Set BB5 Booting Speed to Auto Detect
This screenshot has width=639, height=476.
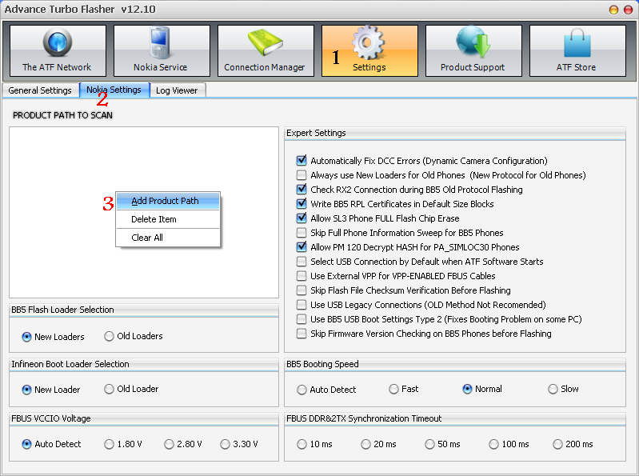302,390
